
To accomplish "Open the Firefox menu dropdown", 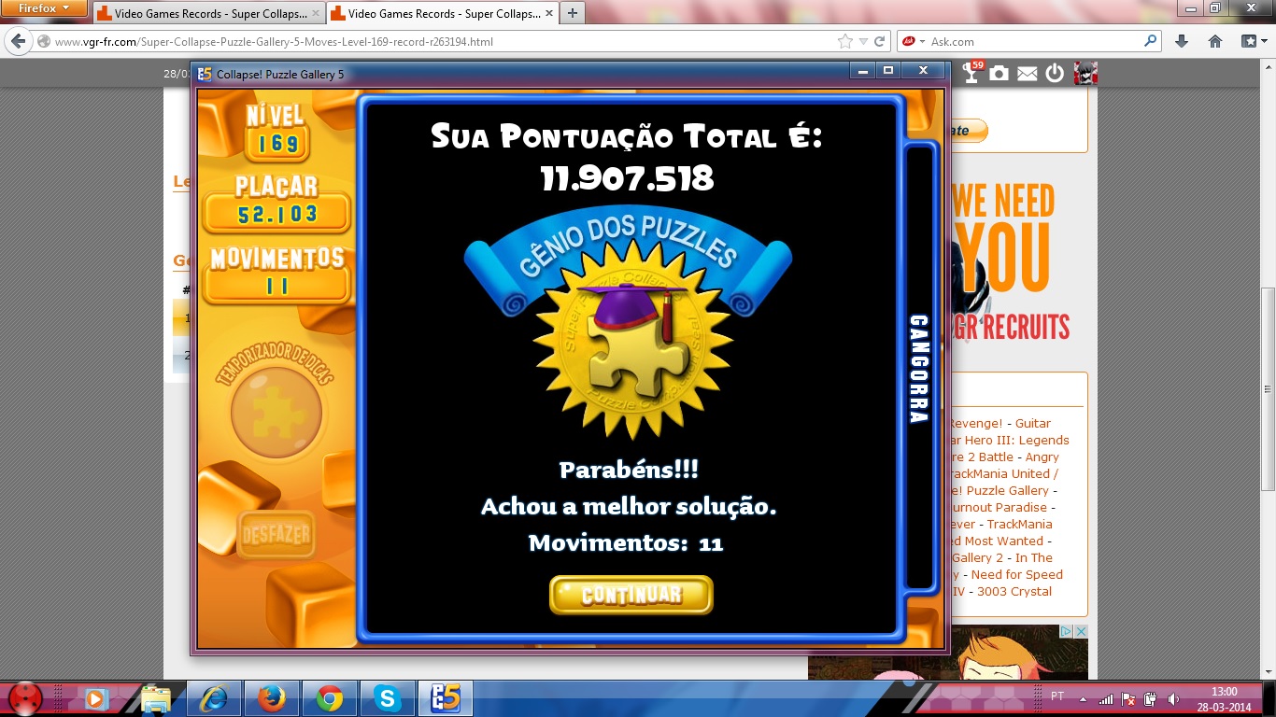I will click(45, 8).
